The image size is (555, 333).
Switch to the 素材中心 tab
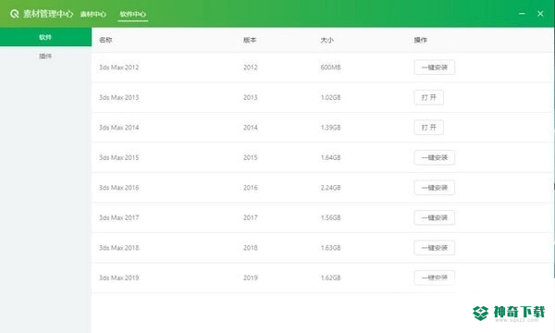(x=93, y=14)
